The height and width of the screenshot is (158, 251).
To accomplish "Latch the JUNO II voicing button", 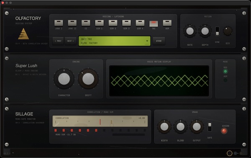I will pos(72,23).
